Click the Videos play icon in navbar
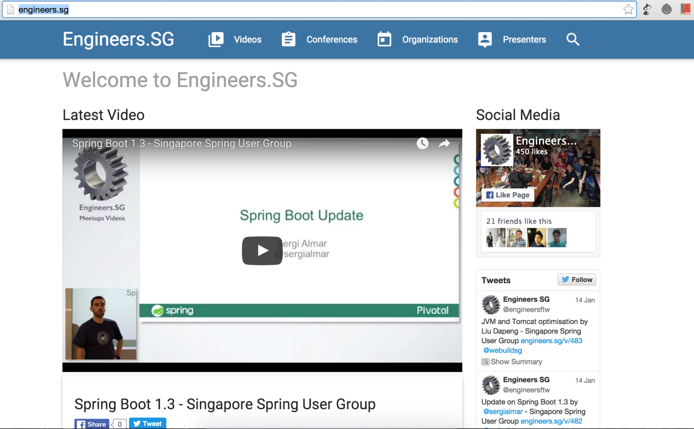The image size is (694, 429). (x=216, y=40)
